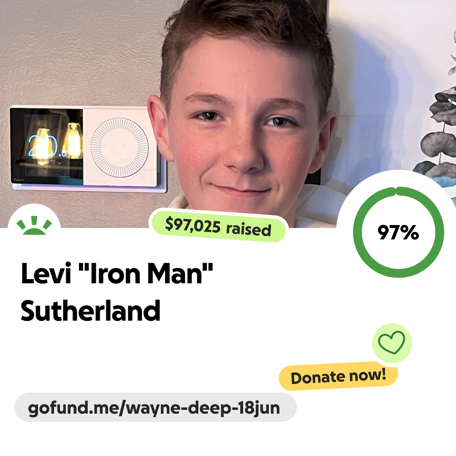Click the round thermostat dial
The image size is (456, 456).
coord(119,147)
